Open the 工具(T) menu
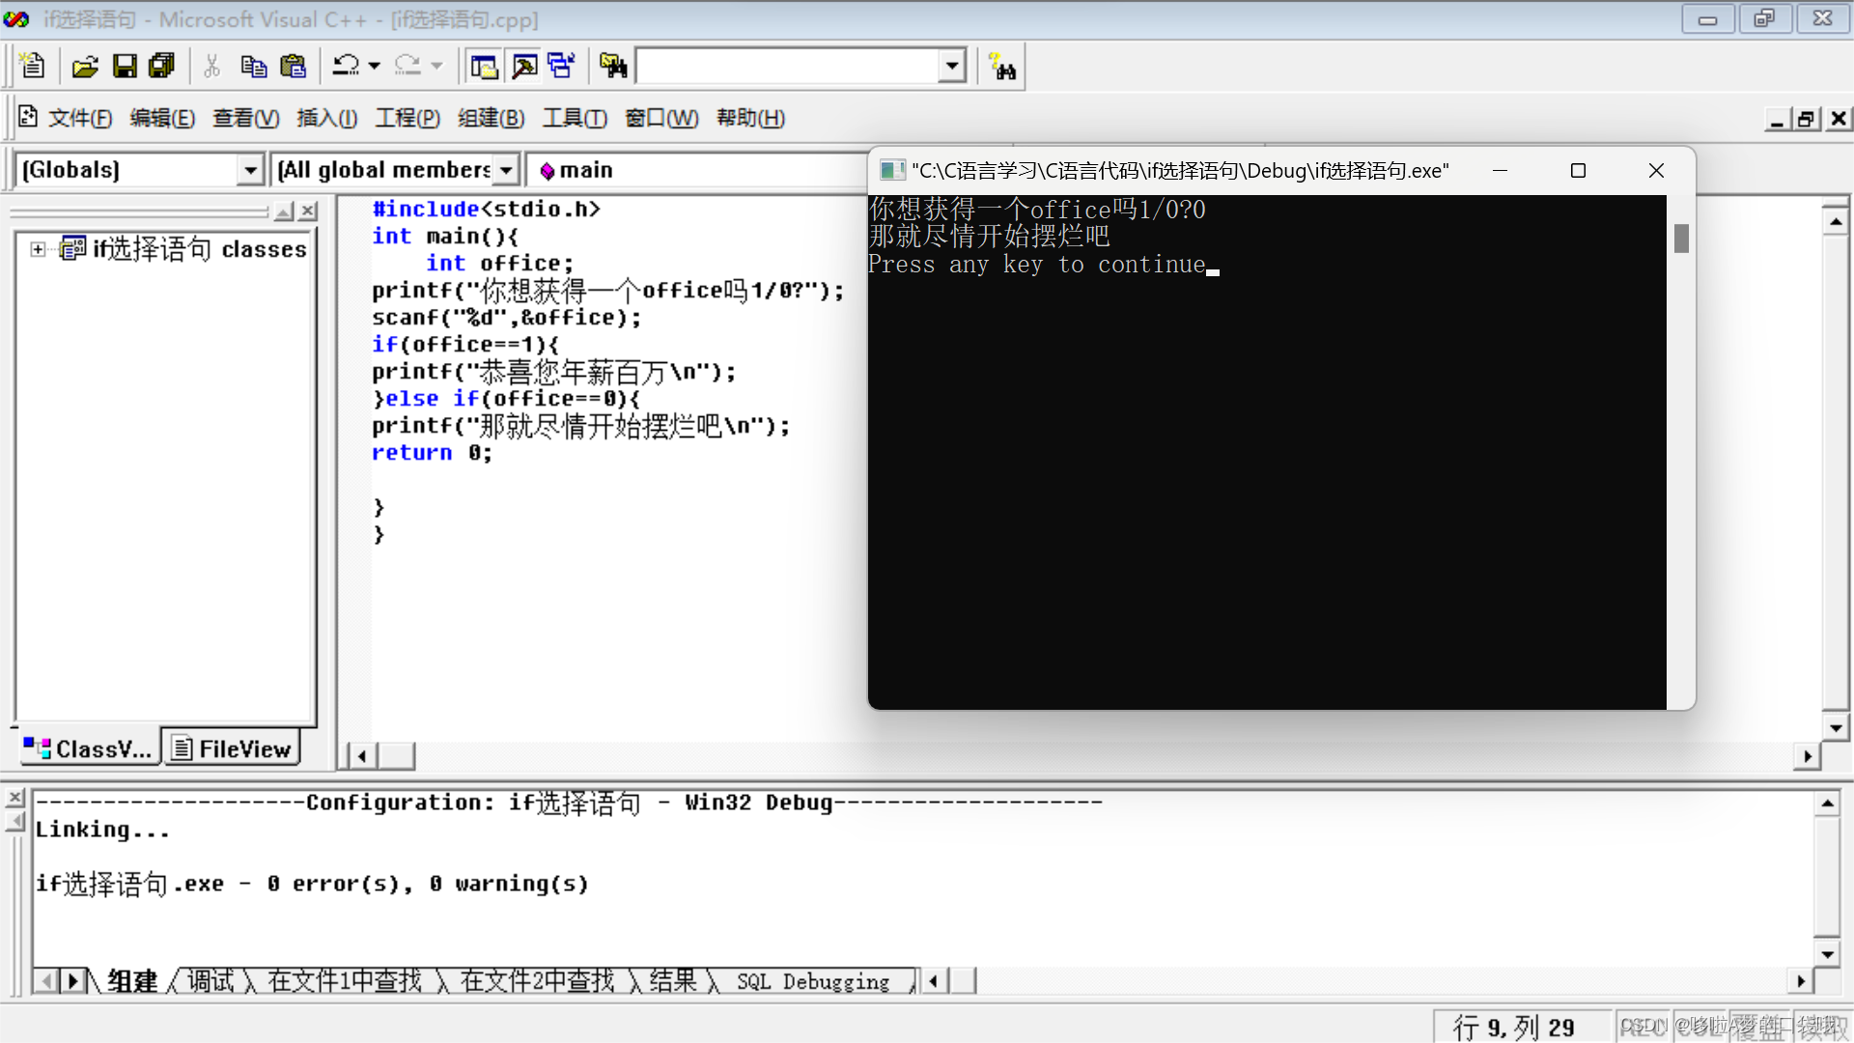 tap(576, 118)
